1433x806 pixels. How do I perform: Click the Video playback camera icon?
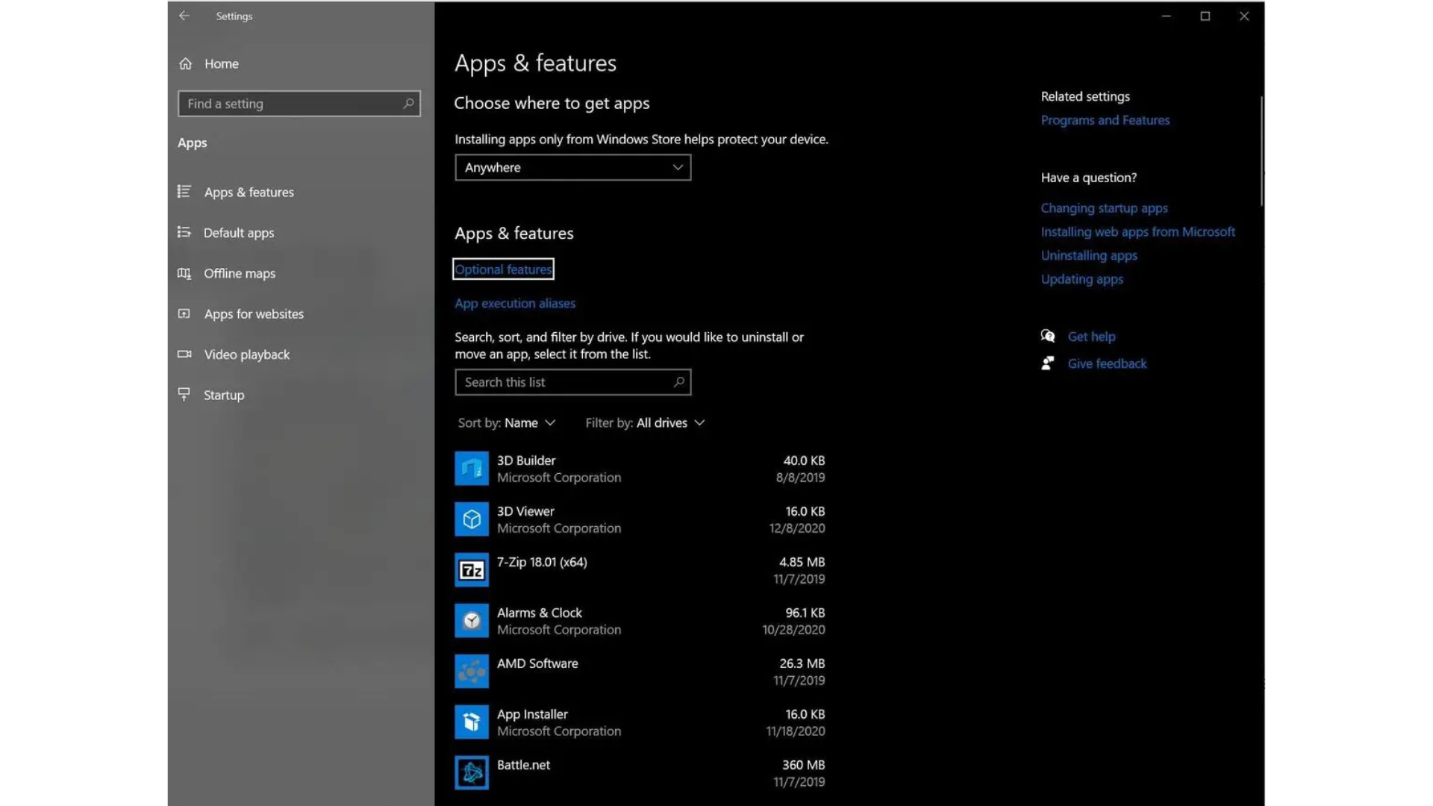184,354
